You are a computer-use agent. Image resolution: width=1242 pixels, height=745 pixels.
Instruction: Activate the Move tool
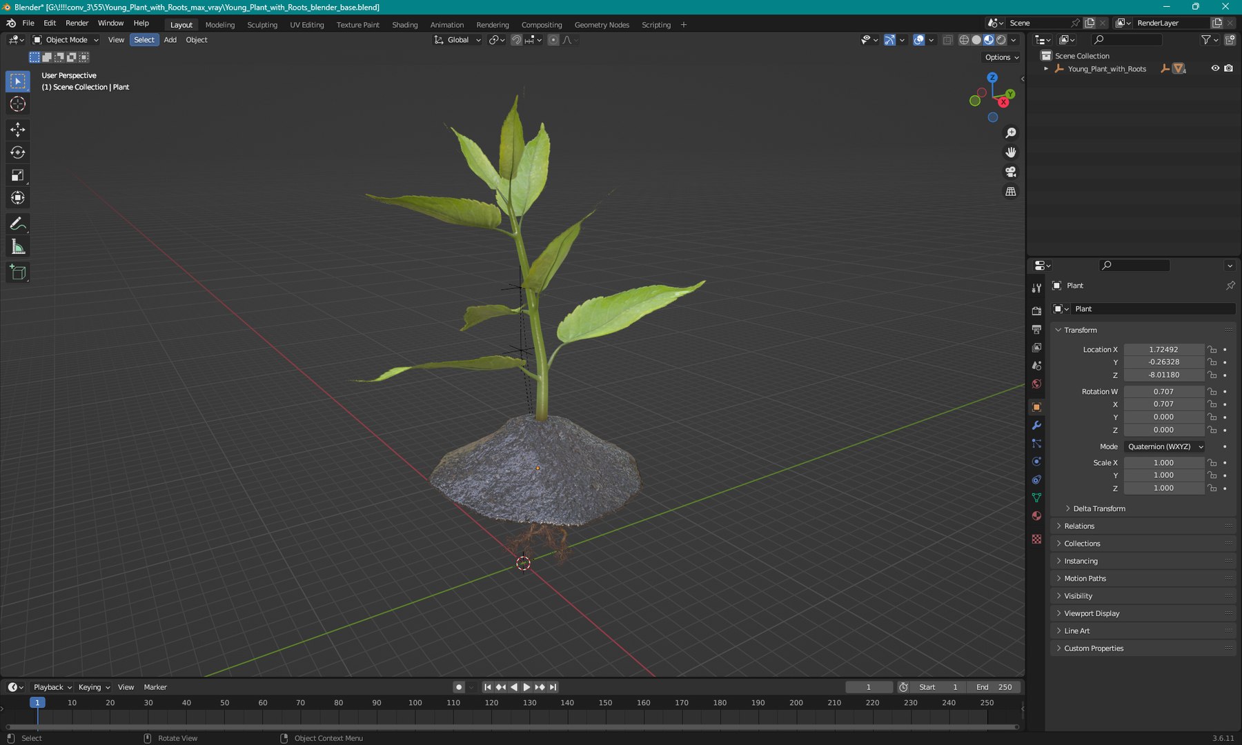point(18,130)
